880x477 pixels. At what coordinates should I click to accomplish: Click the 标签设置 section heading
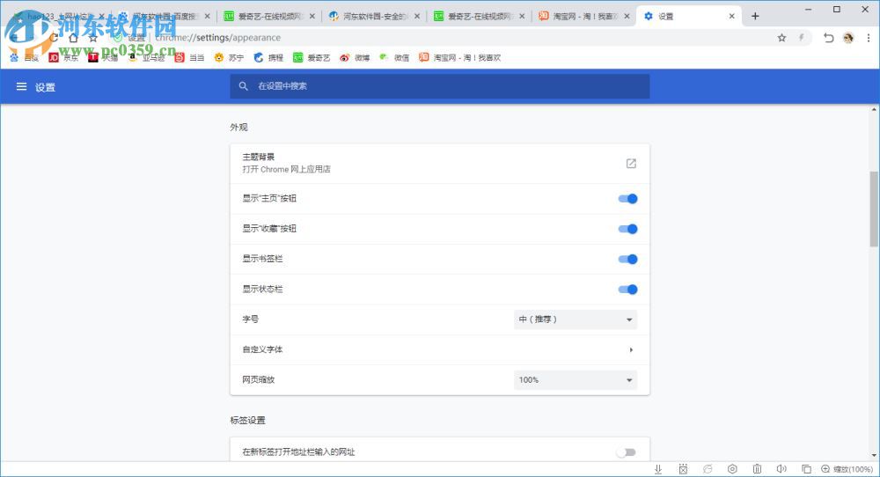point(247,421)
